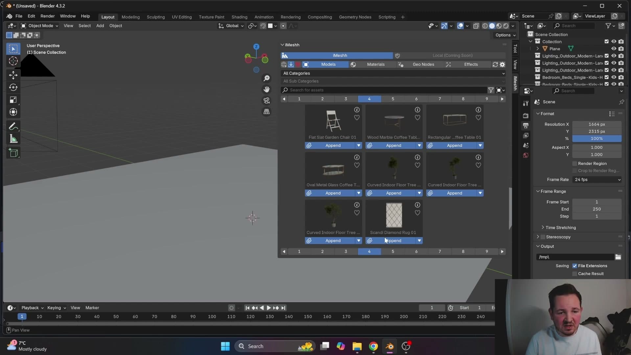
Task: Toggle snapping magnet in the header
Action: (x=263, y=26)
